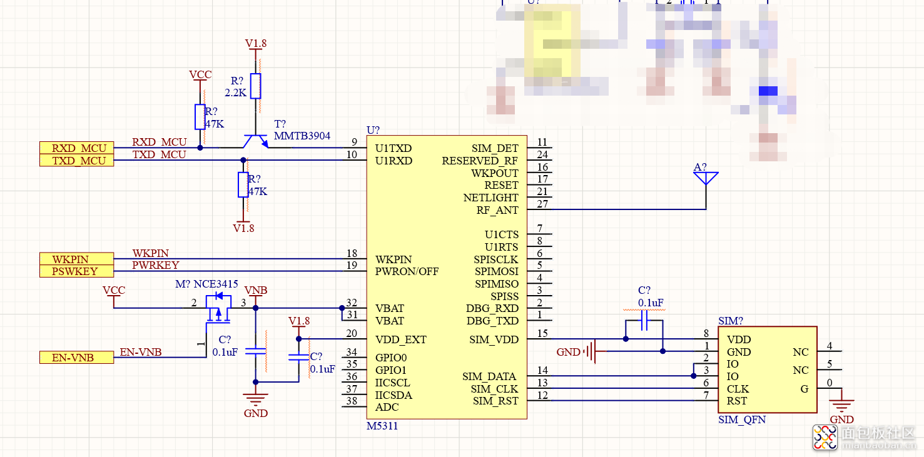The height and width of the screenshot is (457, 924).
Task: Click the NETLIGHT pin label
Action: coord(490,198)
